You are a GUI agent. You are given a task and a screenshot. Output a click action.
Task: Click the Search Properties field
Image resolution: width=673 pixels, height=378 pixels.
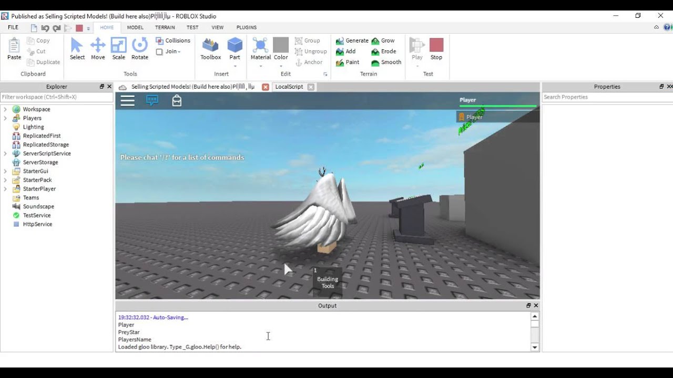pos(607,97)
